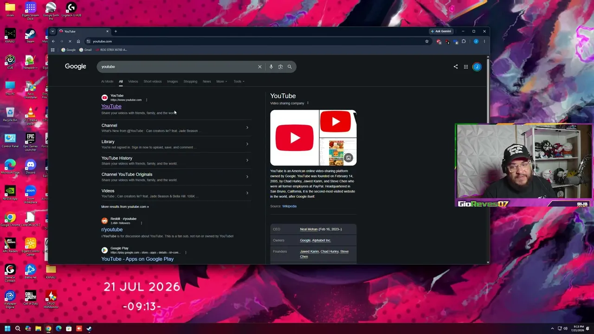This screenshot has width=594, height=334.
Task: Open Battle.net desktop shortcut
Action: click(30, 271)
